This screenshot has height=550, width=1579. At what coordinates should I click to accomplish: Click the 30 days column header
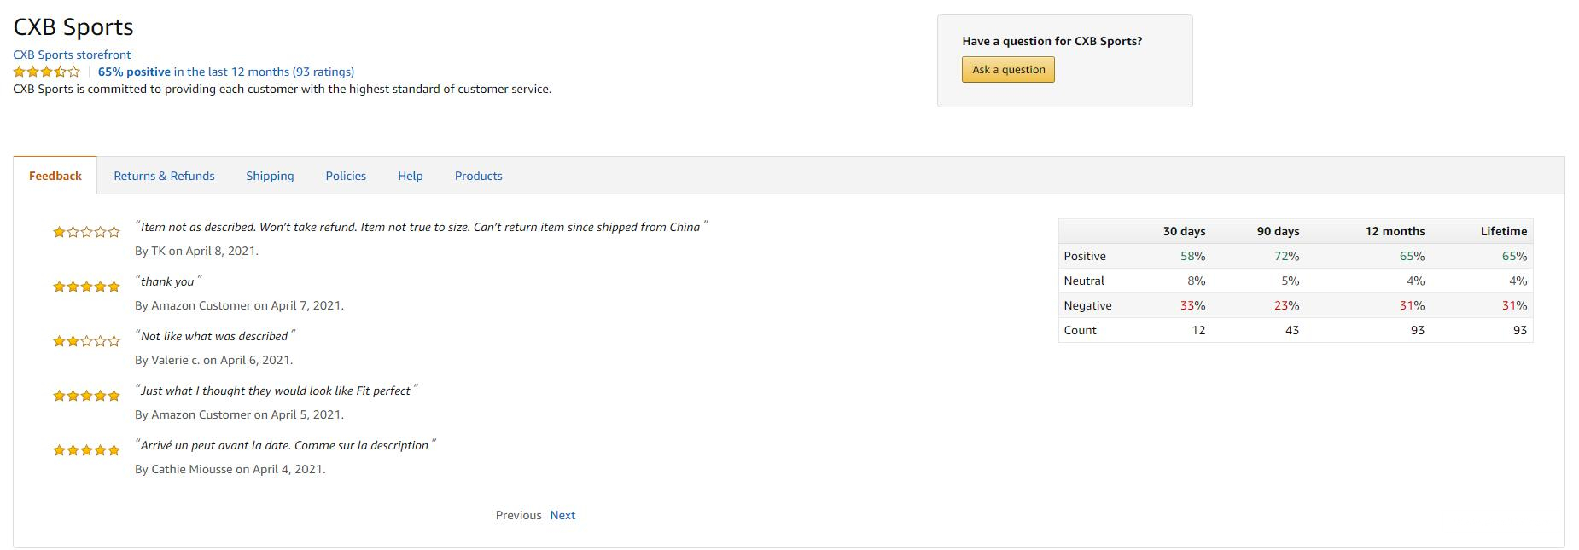coord(1184,231)
